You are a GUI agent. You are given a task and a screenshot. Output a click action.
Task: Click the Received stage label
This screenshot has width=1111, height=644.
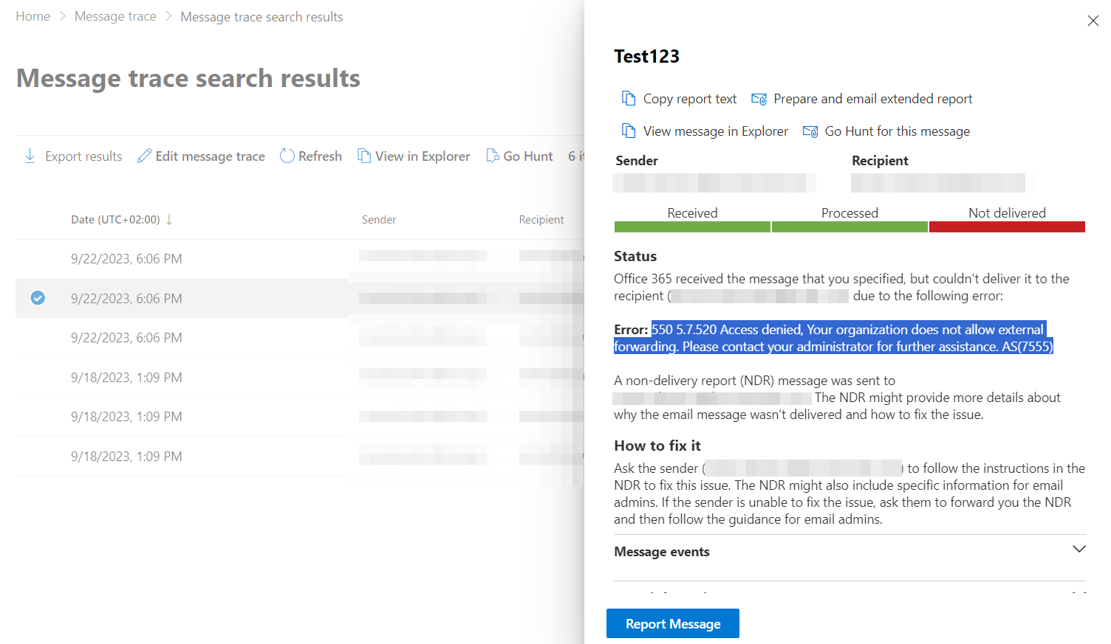tap(692, 213)
